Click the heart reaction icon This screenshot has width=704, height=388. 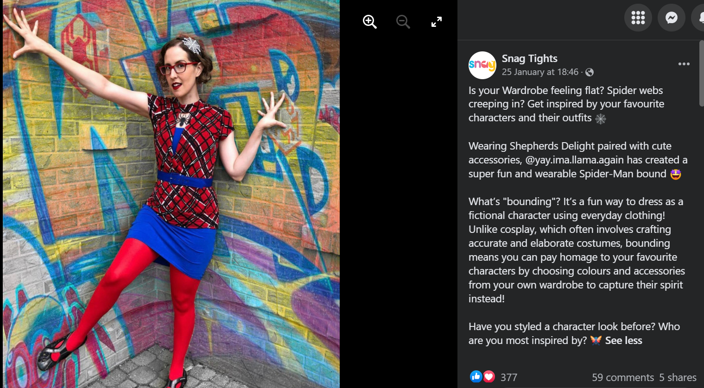(489, 376)
